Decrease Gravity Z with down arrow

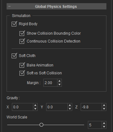104,109
